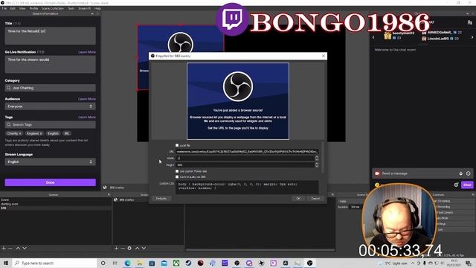The image size is (476, 268).
Task: Open Learn More link beside Audience
Action: [87, 99]
